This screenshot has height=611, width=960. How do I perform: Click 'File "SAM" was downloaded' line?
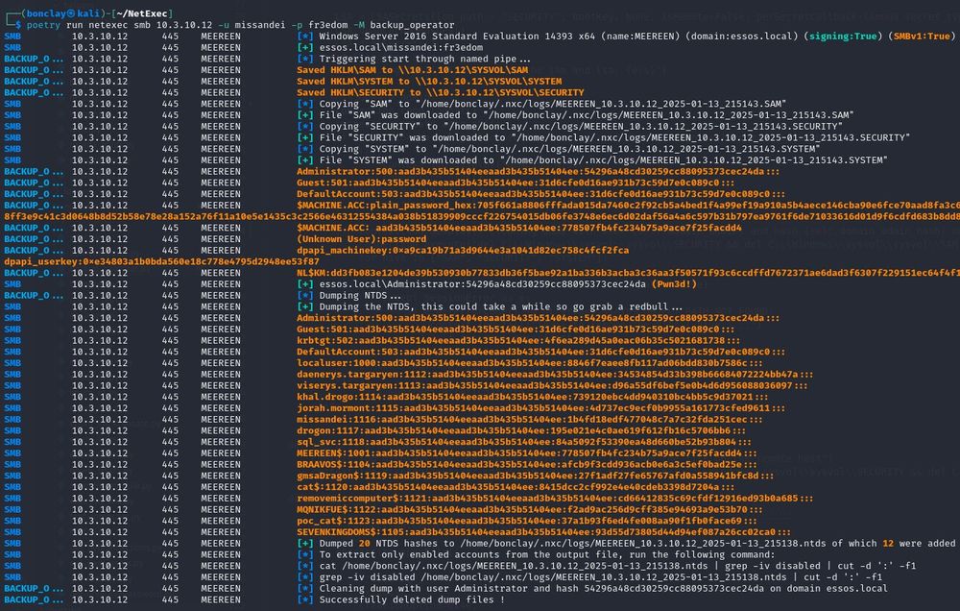coord(586,115)
